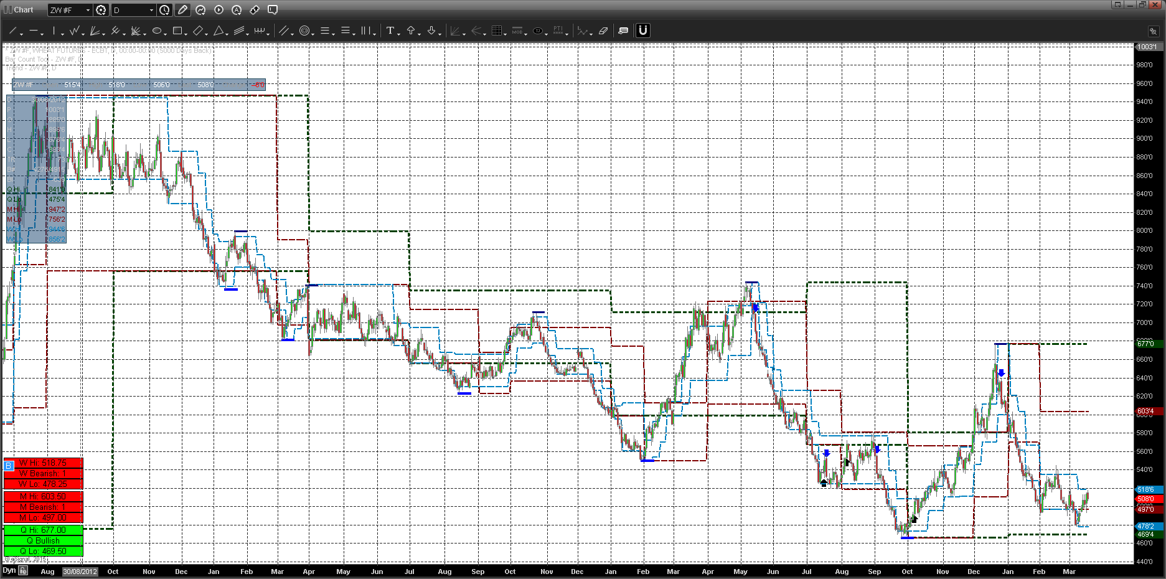Open the chart settings gear

[x=101, y=10]
